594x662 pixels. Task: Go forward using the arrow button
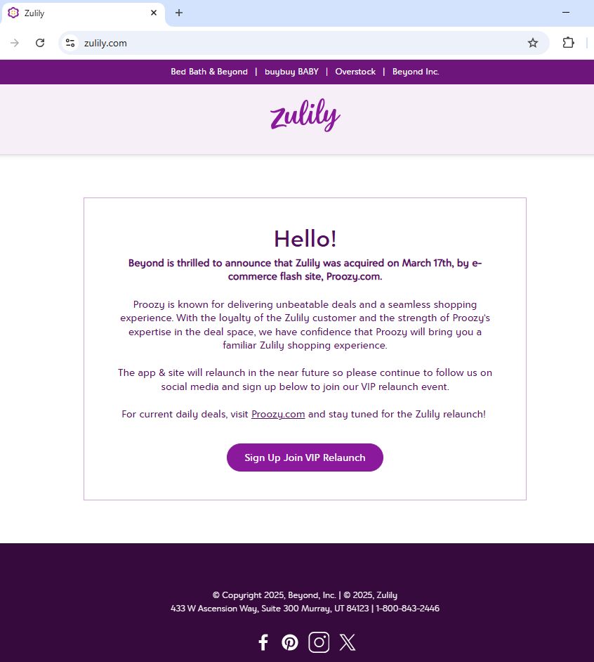(15, 43)
